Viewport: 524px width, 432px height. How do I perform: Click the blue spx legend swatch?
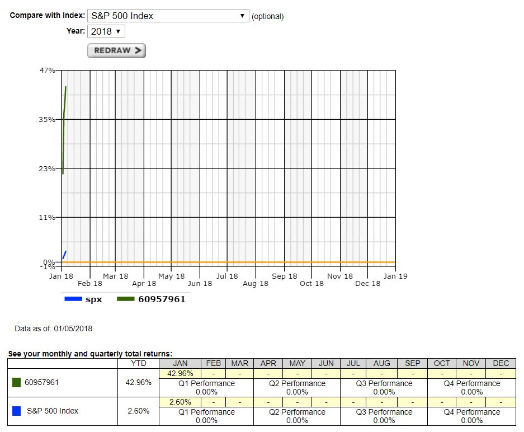coord(73,299)
